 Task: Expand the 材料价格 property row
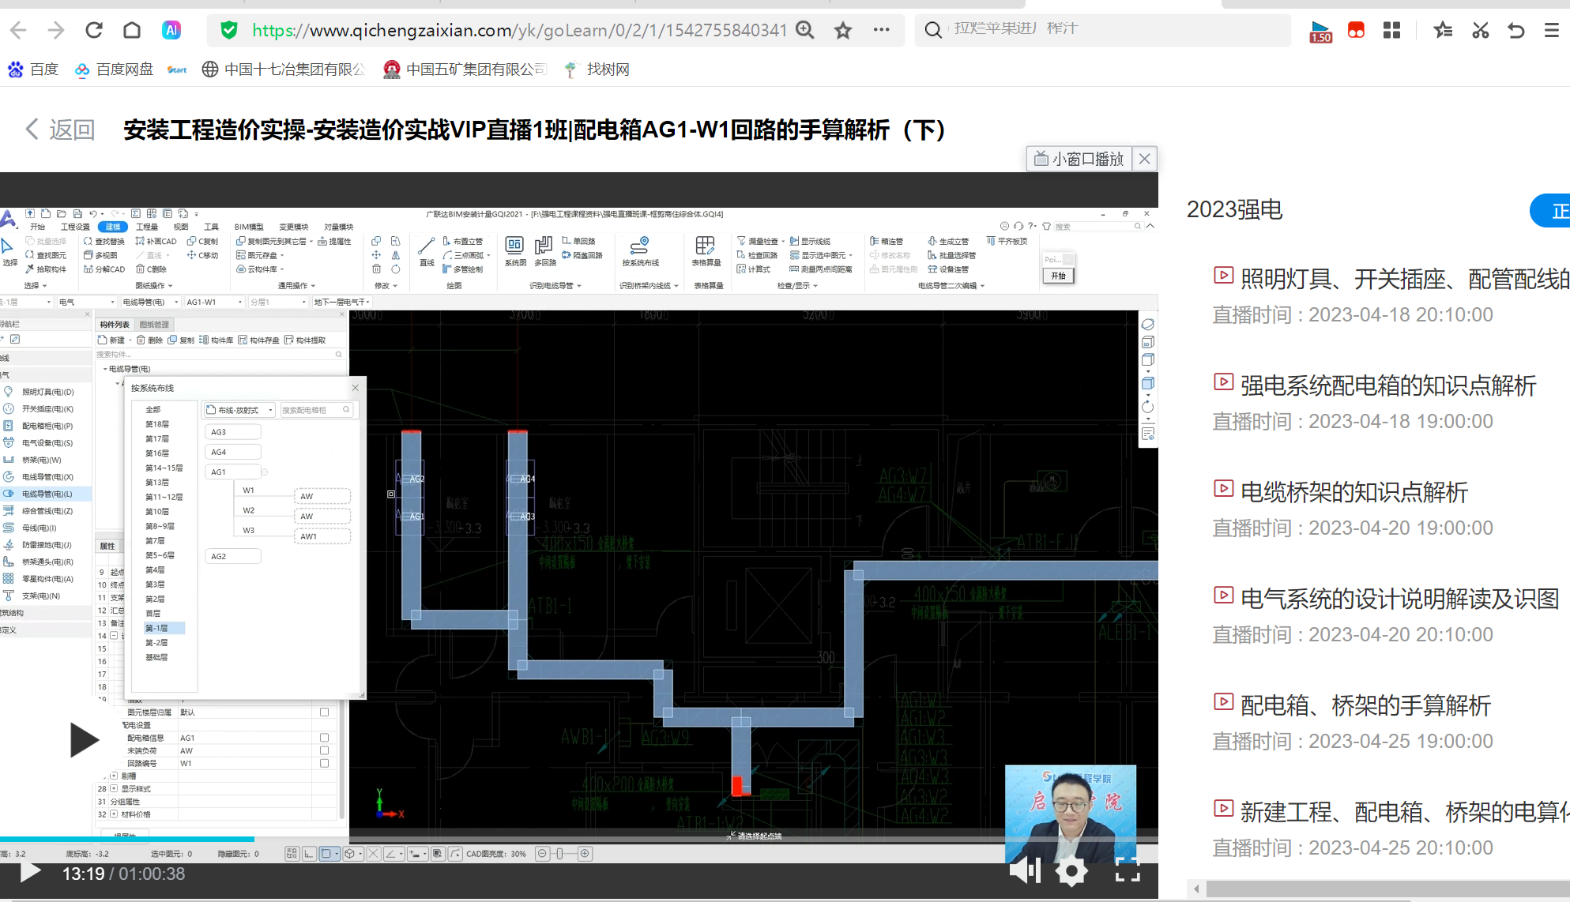114,814
